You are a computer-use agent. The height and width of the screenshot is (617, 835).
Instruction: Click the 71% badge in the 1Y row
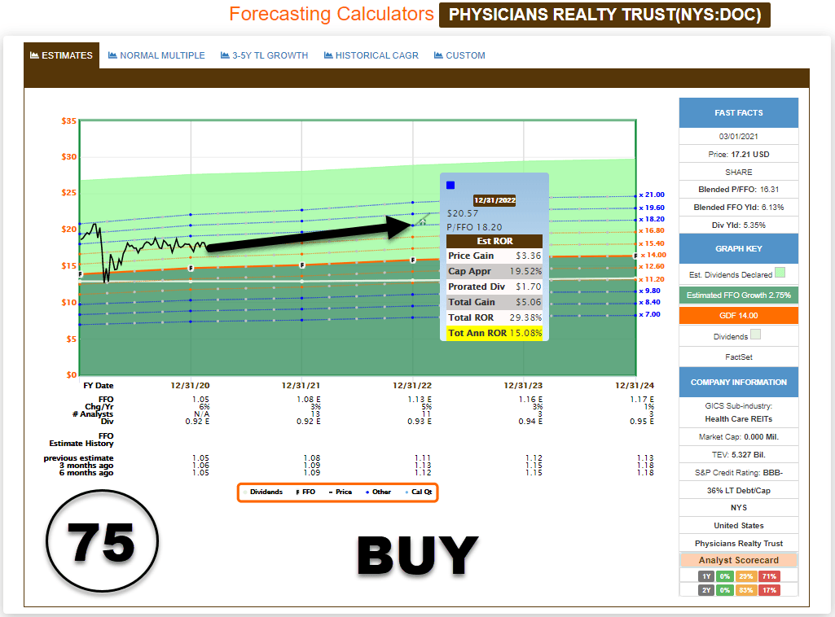click(769, 576)
